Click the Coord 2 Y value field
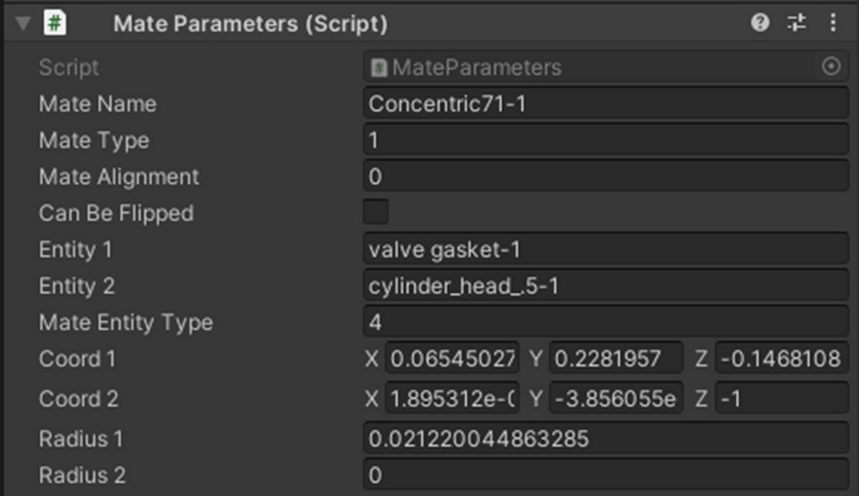The width and height of the screenshot is (859, 496). pos(616,398)
